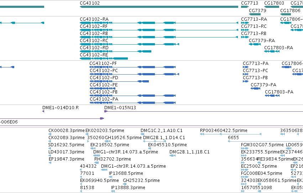The image size is (303, 193).
Task: Select the EK058661.5prime EST
Action: point(259,184)
